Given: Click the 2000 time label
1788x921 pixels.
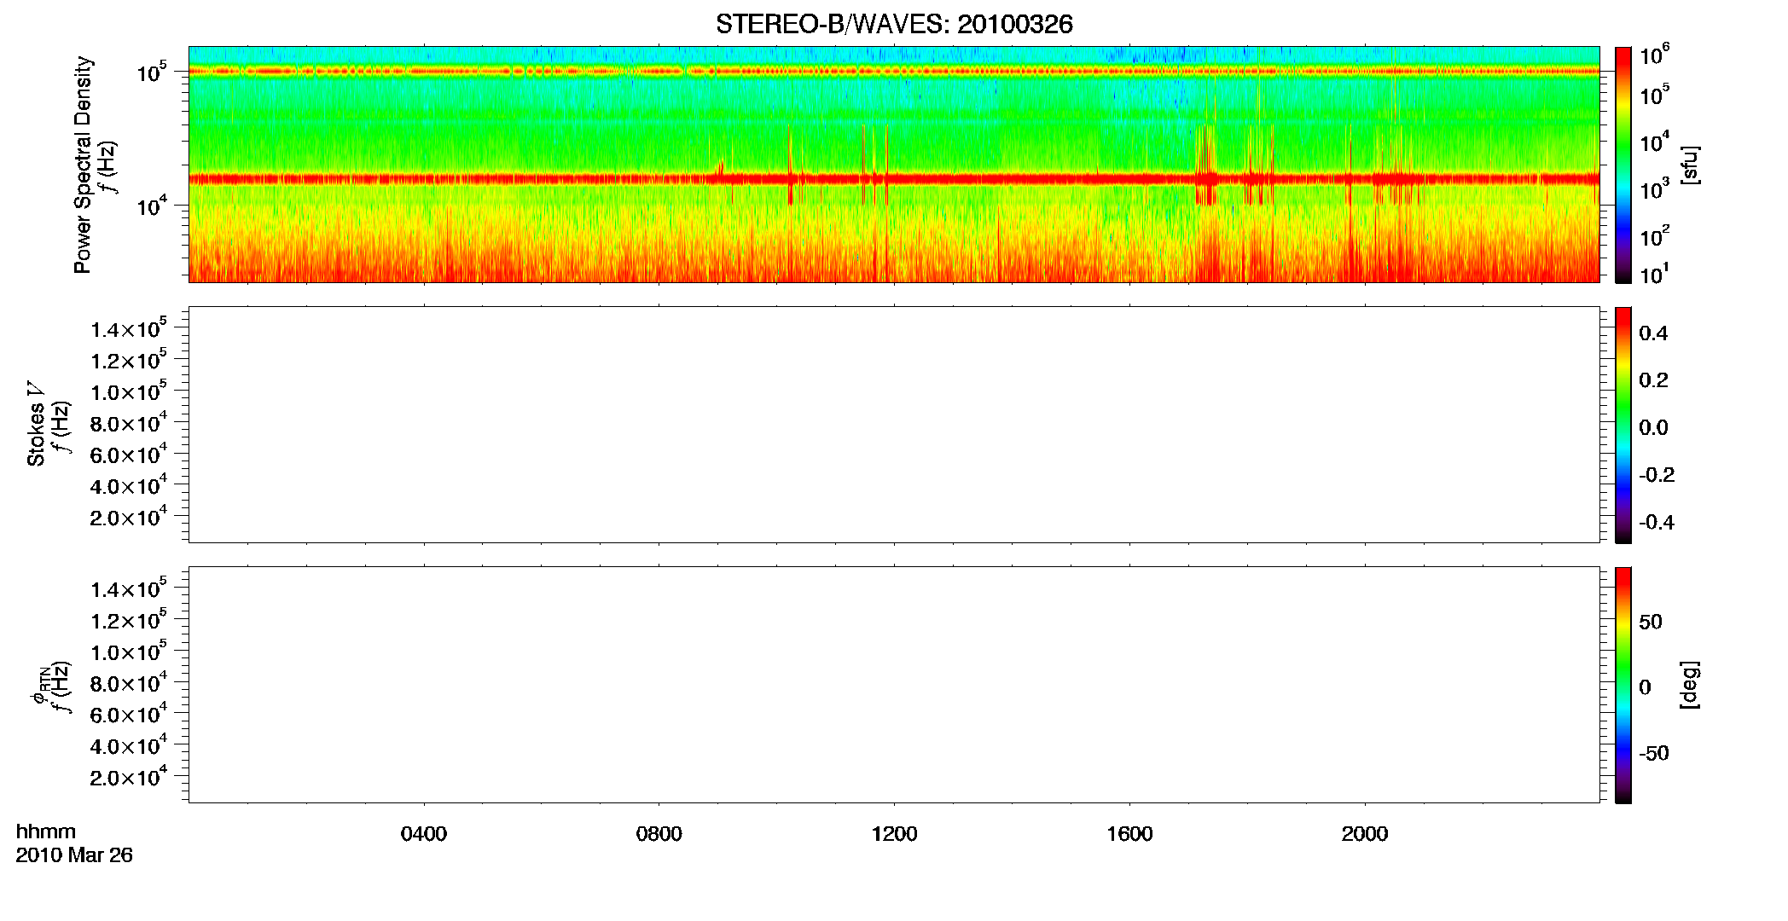Looking at the screenshot, I should click(1365, 834).
